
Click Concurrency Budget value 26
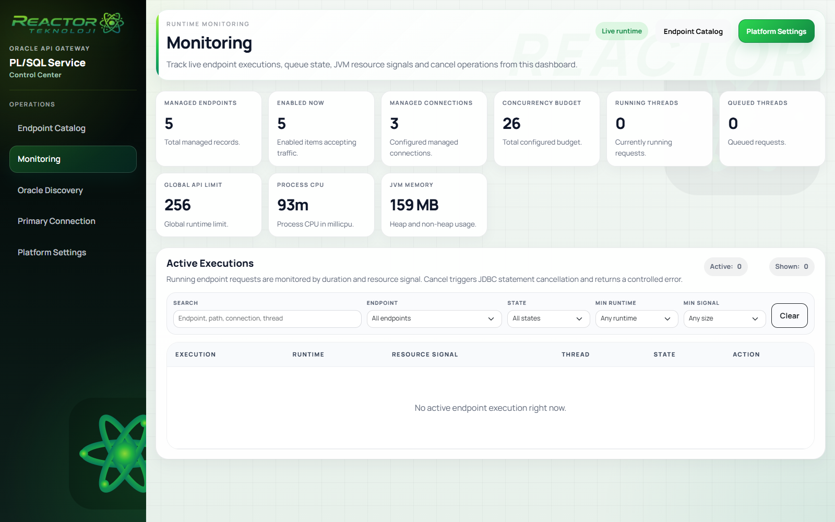point(511,124)
